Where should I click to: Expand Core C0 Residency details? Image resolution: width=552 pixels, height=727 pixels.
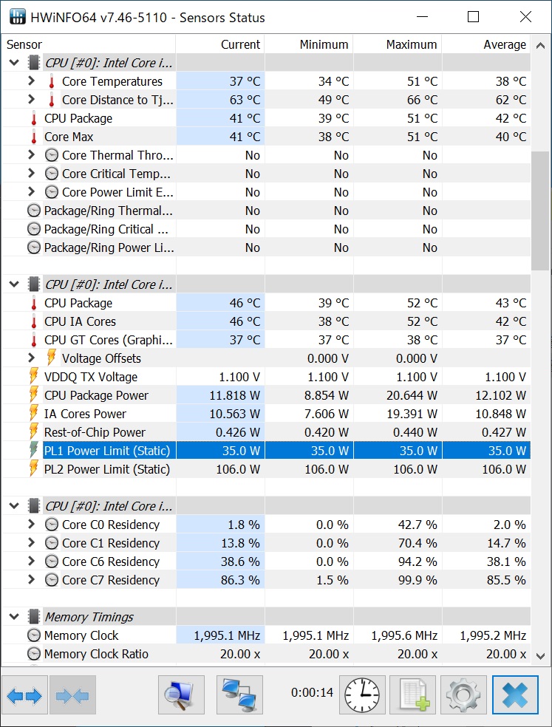(x=31, y=525)
